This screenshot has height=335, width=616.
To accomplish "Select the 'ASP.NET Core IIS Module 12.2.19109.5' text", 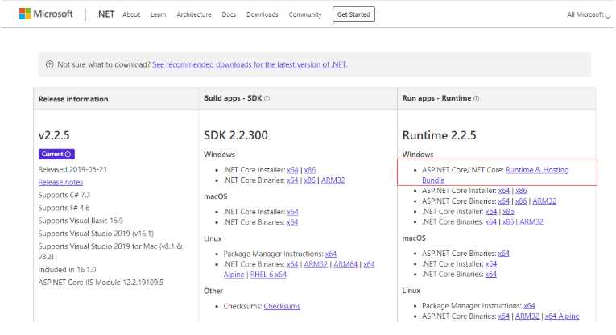I will (101, 283).
